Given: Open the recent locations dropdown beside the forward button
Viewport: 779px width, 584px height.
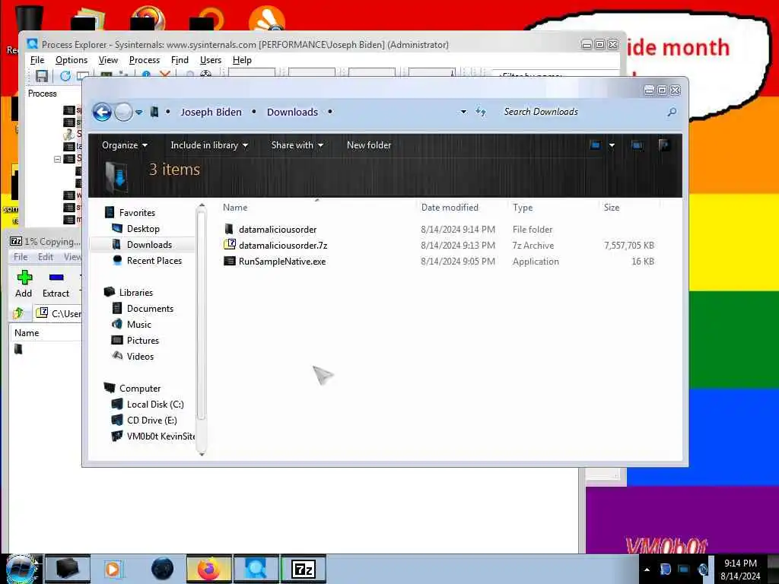Looking at the screenshot, I should click(139, 113).
